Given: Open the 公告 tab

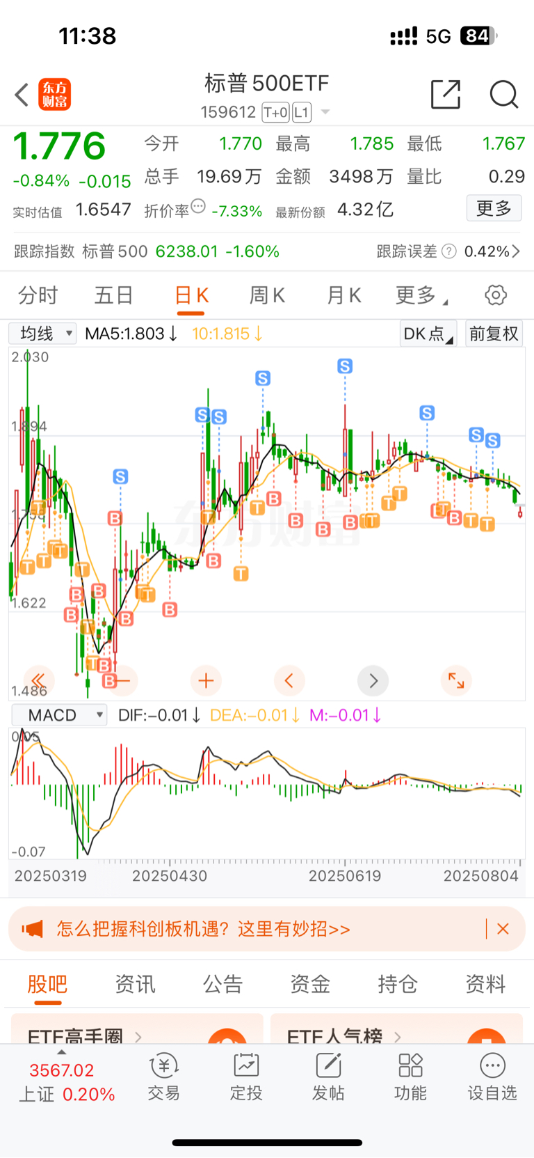Looking at the screenshot, I should [x=222, y=984].
